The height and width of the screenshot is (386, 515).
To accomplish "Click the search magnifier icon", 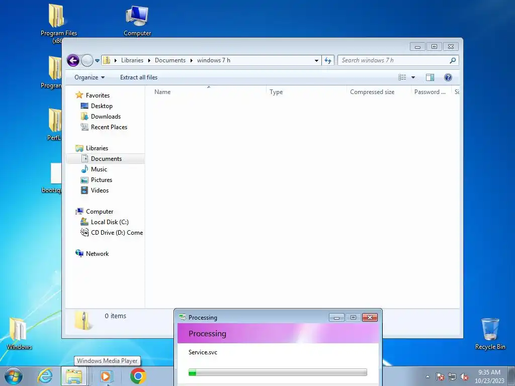I will click(453, 60).
